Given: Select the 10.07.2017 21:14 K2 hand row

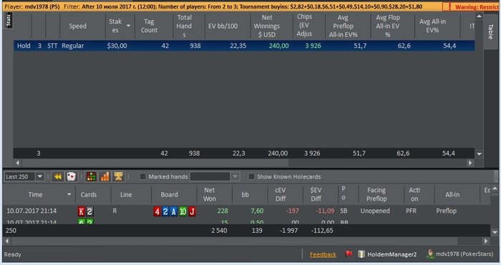Looking at the screenshot, I should (246, 211).
